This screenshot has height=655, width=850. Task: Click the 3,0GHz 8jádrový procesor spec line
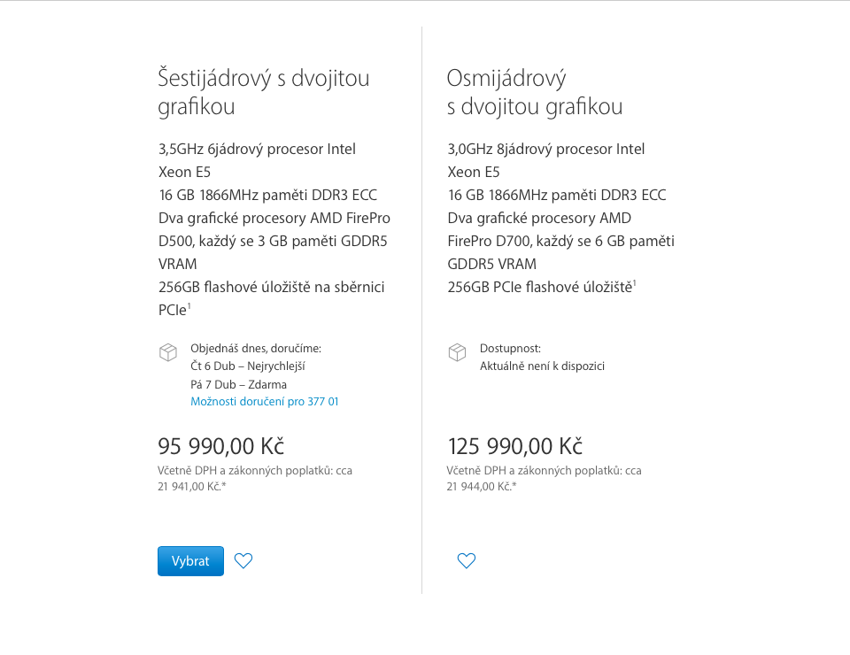(546, 150)
